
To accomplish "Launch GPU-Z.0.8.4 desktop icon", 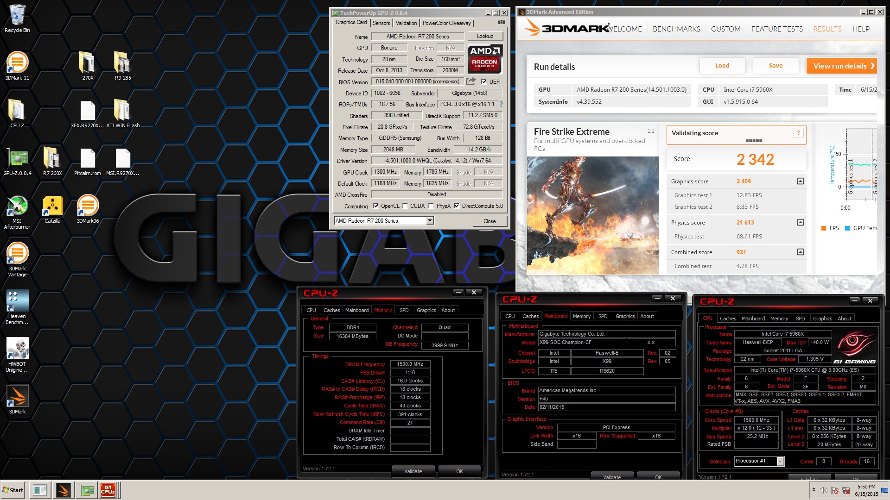I will pyautogui.click(x=17, y=162).
